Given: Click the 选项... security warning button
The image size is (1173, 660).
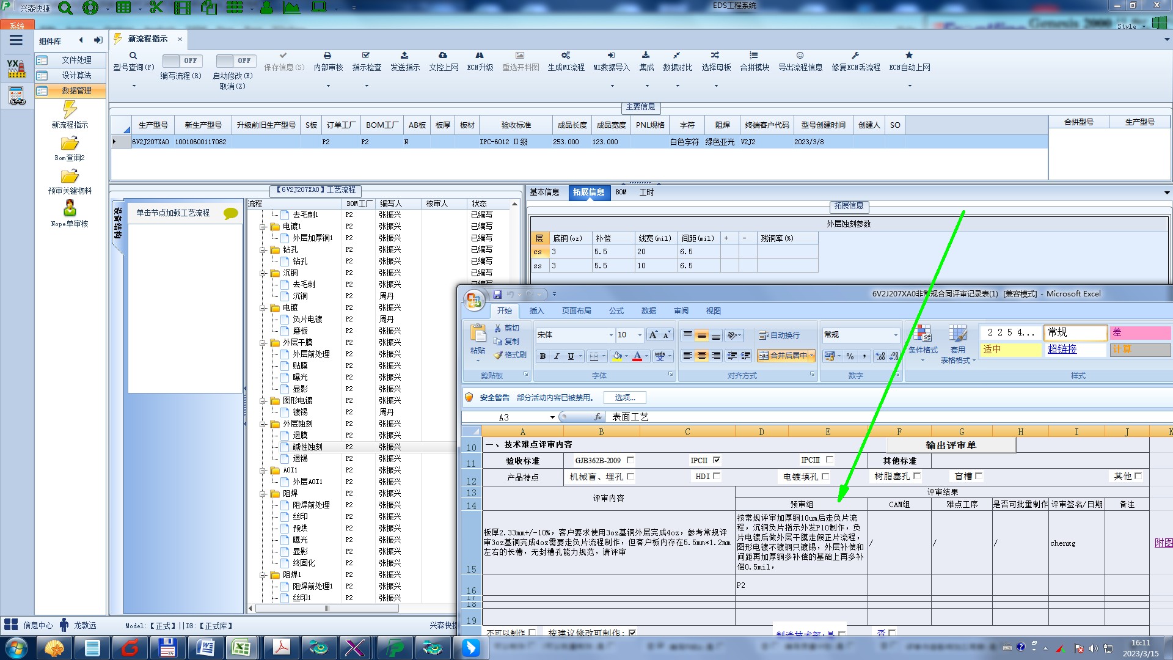Looking at the screenshot, I should (x=624, y=398).
